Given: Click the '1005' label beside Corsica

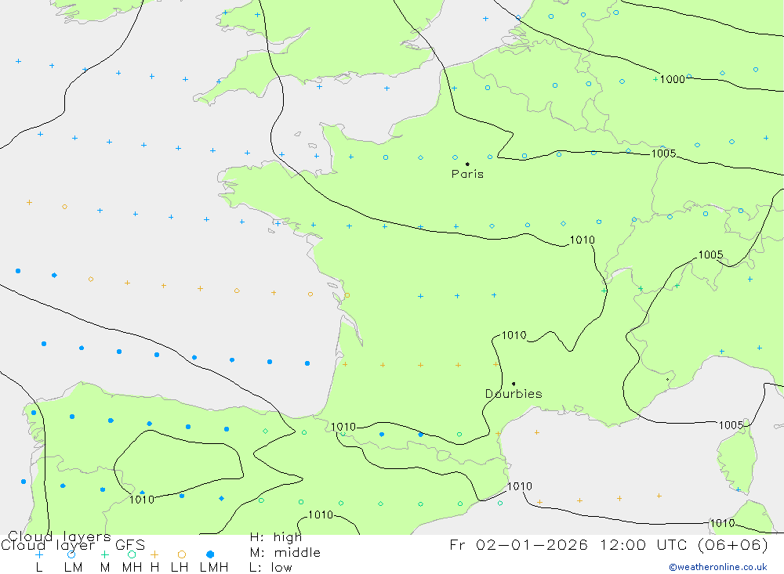Looking at the screenshot, I should point(731,425).
